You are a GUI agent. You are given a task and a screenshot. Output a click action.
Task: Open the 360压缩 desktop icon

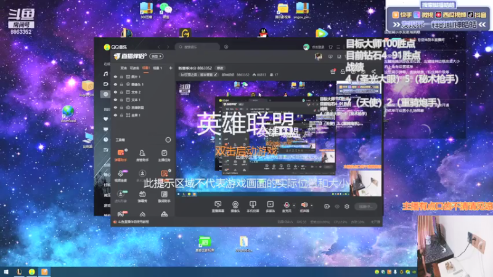tap(146, 10)
